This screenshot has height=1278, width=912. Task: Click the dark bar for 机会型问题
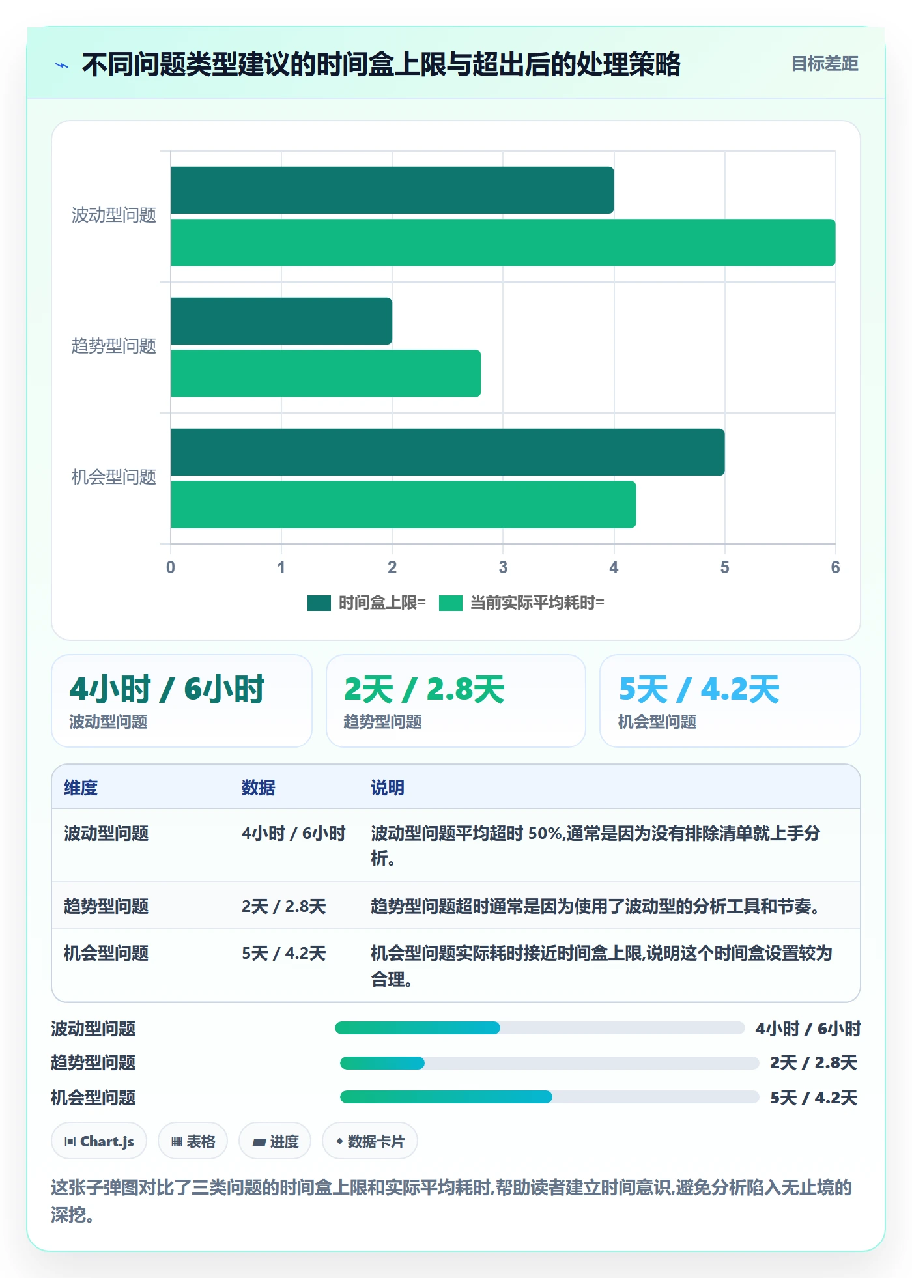click(448, 452)
